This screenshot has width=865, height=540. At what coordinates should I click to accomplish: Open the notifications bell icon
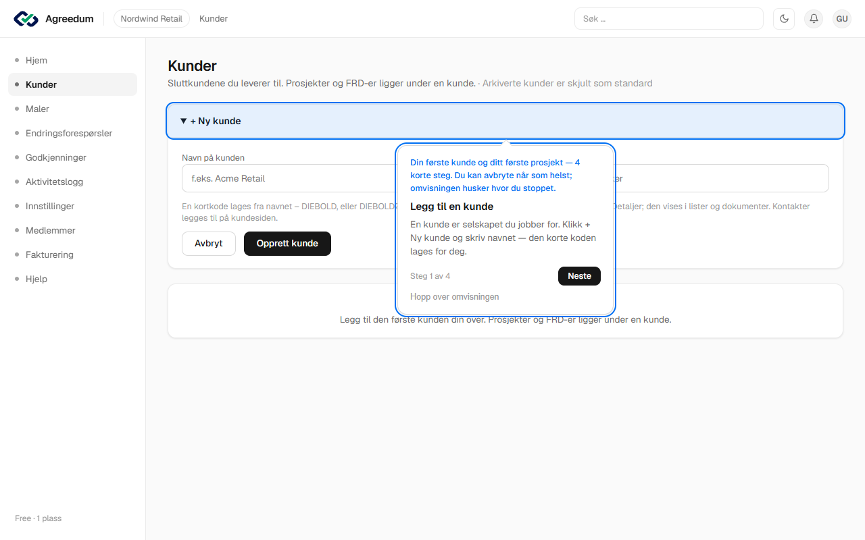[x=814, y=19]
